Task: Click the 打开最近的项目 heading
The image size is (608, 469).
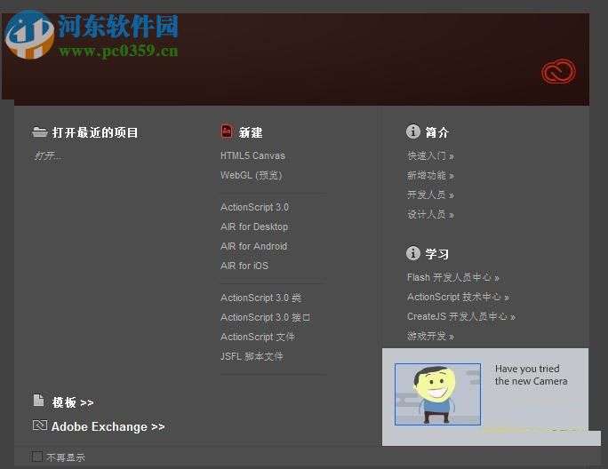Action: (95, 132)
